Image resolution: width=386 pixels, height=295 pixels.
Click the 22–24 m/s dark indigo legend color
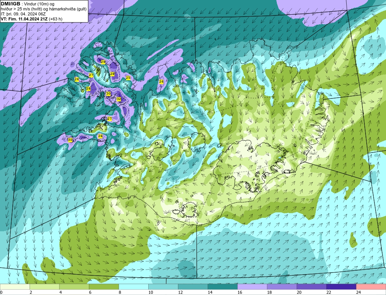(341, 287)
